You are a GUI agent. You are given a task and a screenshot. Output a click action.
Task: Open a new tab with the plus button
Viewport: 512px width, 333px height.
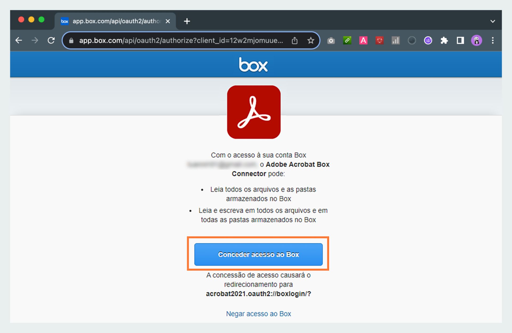click(x=187, y=21)
